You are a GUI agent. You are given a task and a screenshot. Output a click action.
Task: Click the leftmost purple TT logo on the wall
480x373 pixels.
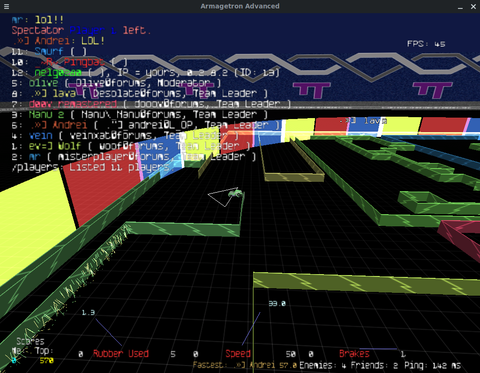click(x=190, y=90)
